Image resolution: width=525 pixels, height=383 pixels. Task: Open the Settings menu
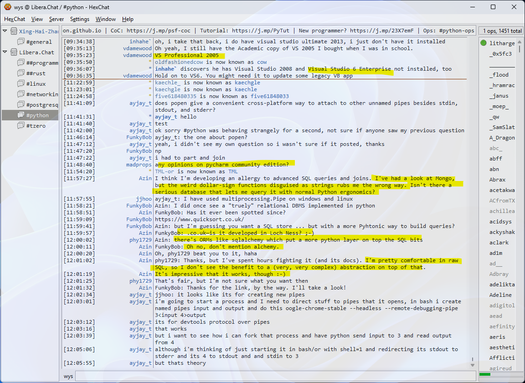[x=80, y=19]
